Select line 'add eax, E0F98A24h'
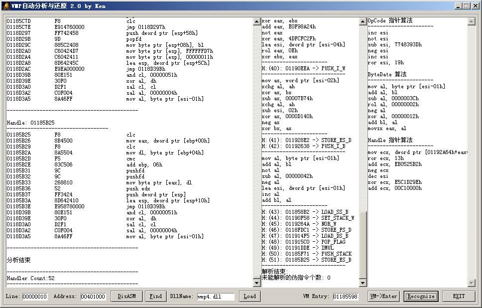482x308 pixels. point(289,27)
